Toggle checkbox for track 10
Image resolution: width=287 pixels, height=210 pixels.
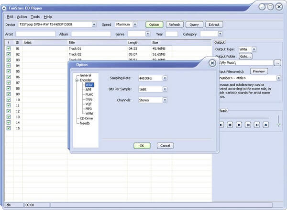(9, 100)
